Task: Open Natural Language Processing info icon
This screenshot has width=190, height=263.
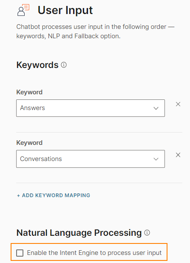Action: coord(147,233)
